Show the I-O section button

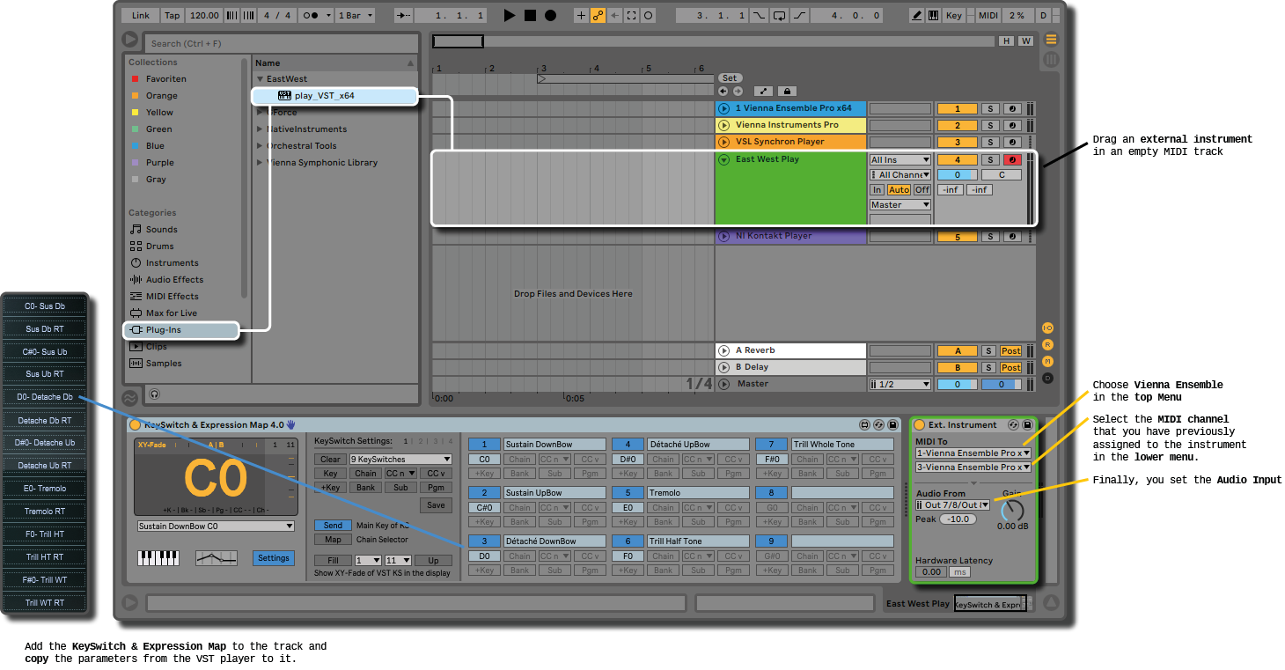tap(1047, 328)
